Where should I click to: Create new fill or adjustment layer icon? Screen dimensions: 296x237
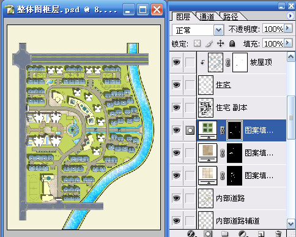tap(242, 233)
